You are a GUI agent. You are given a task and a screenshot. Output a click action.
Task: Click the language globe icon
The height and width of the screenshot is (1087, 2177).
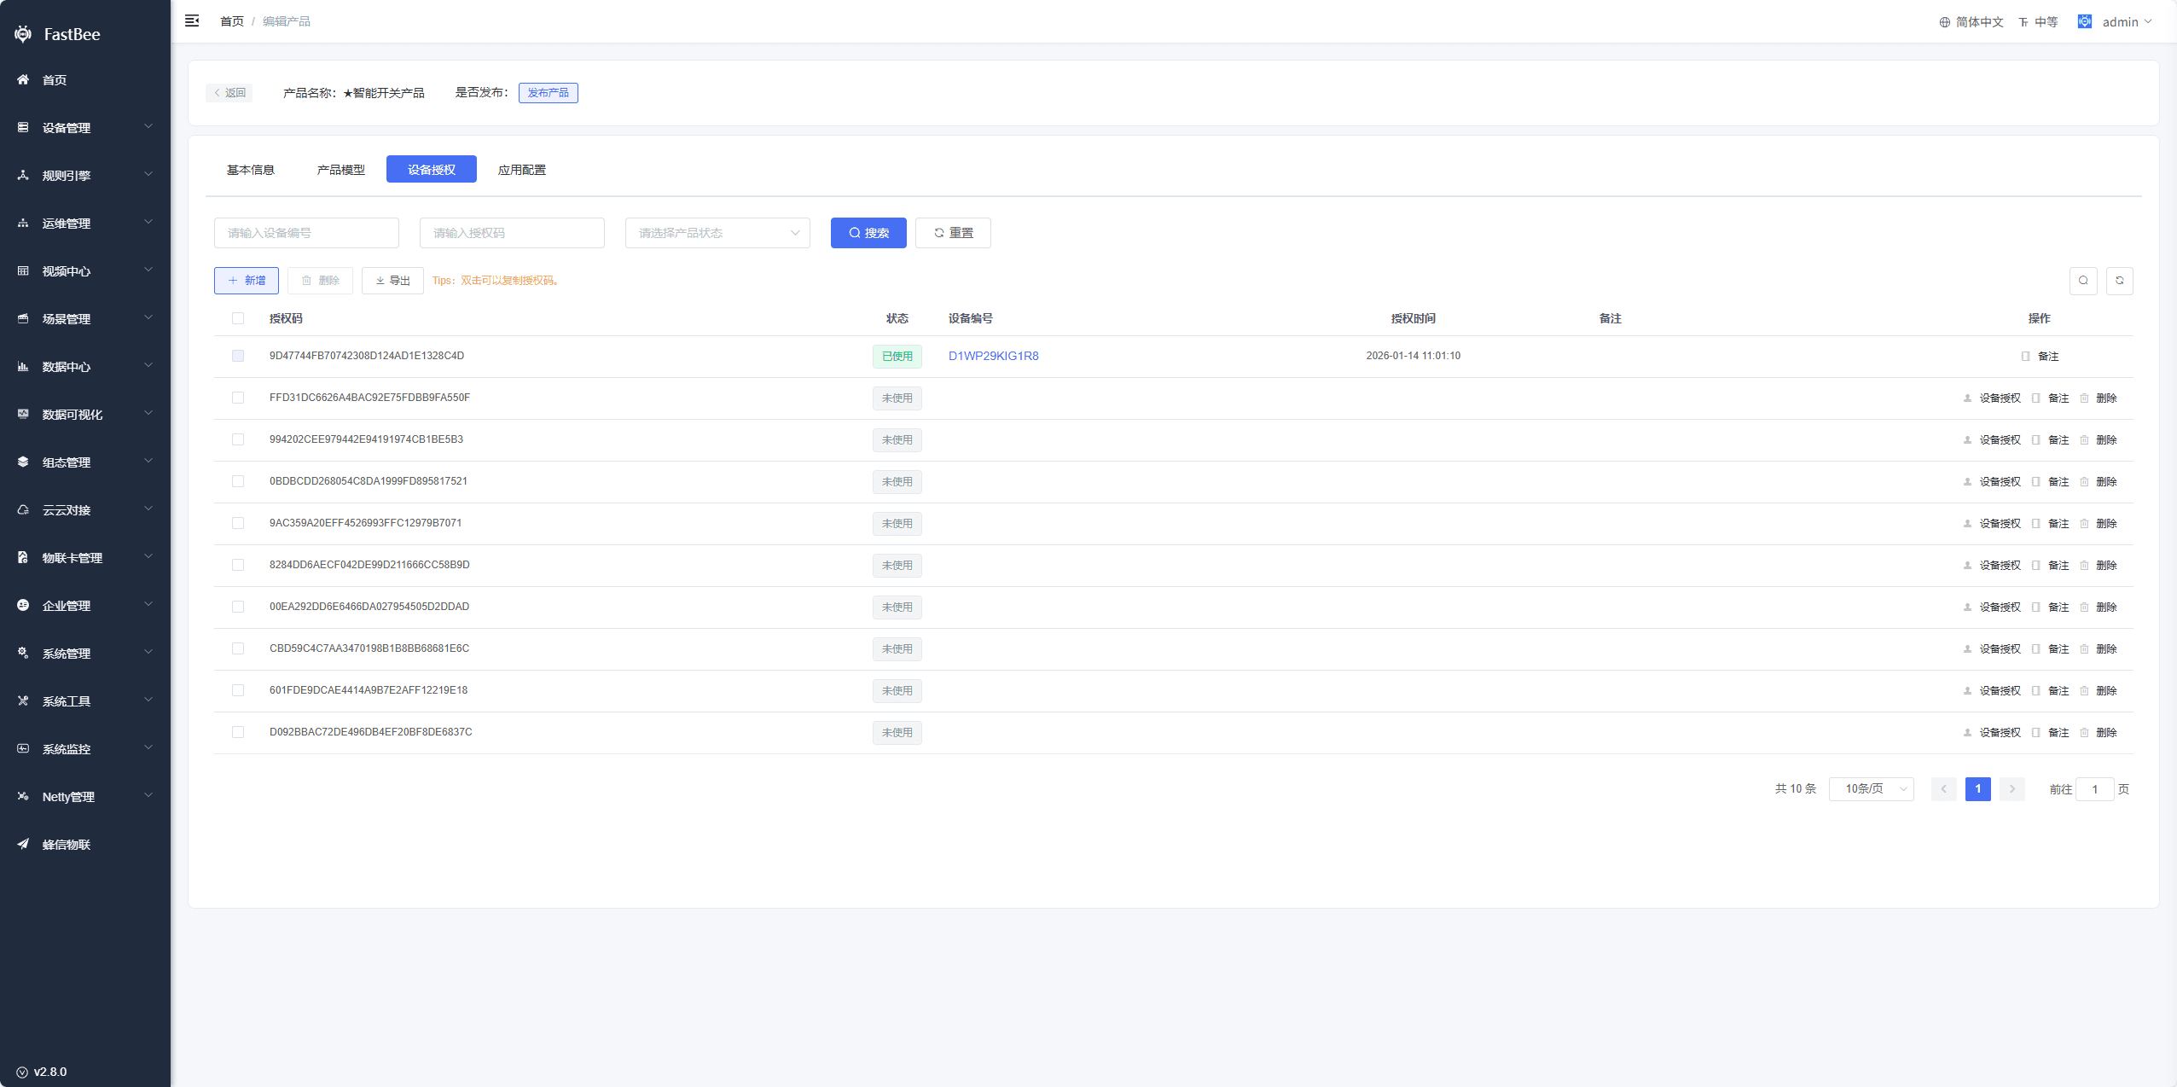[1945, 22]
